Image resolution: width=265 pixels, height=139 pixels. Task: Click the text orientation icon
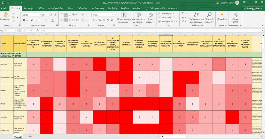pos(73,15)
